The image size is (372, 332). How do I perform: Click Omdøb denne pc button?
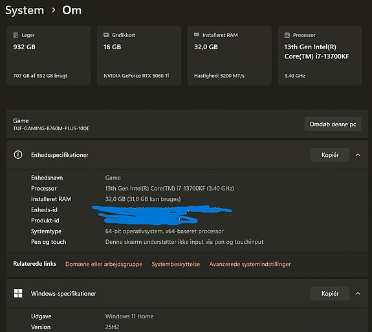[333, 124]
